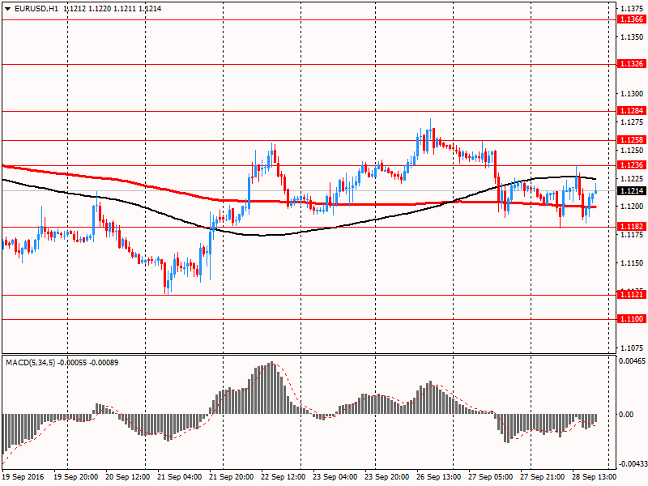
Task: Click the 1.1075 price scale value
Action: pos(632,348)
